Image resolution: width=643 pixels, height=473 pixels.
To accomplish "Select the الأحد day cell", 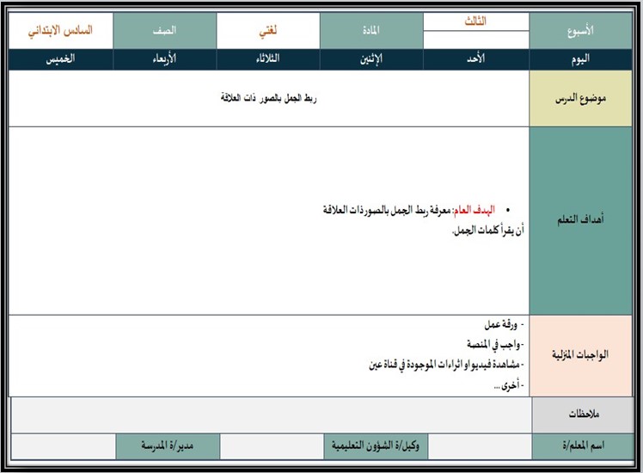I will tap(475, 59).
